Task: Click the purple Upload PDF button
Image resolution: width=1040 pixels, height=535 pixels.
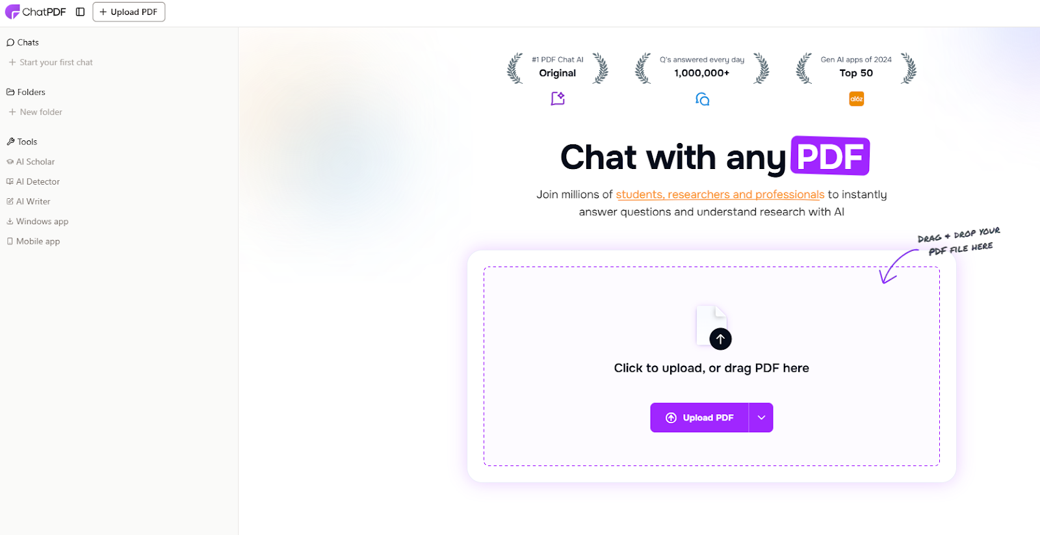Action: [699, 417]
